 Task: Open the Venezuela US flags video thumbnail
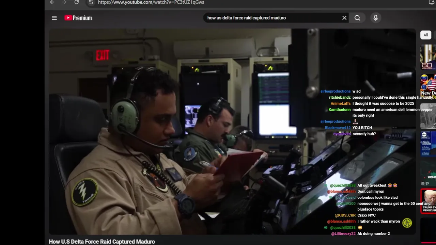428,87
